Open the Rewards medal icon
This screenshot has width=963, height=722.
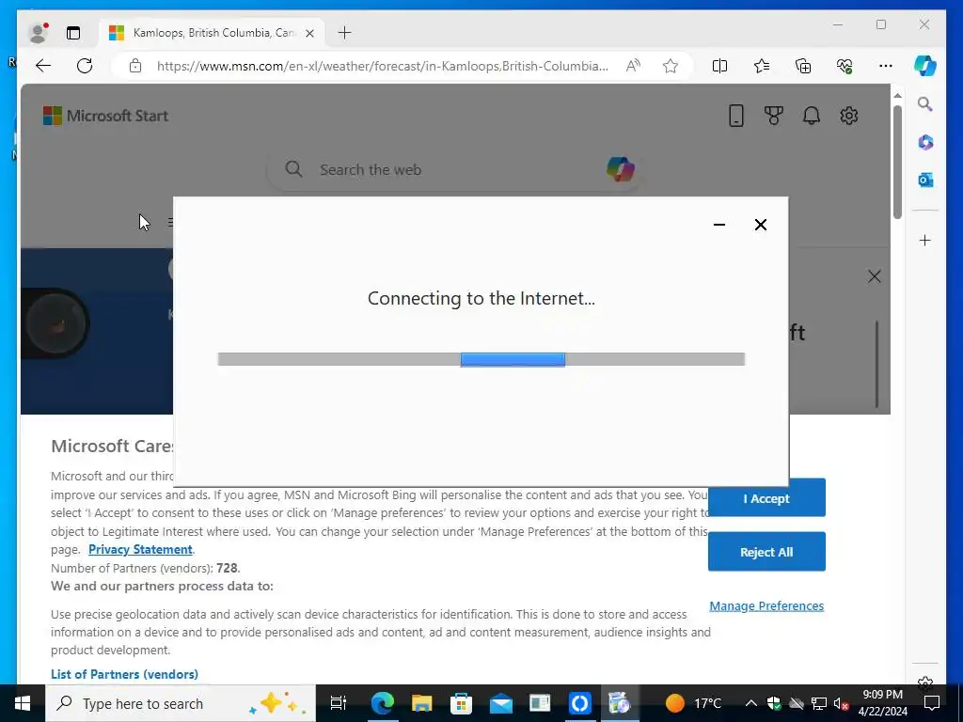click(x=773, y=116)
